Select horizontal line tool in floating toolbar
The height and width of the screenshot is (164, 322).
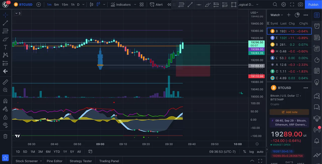click(x=199, y=5)
